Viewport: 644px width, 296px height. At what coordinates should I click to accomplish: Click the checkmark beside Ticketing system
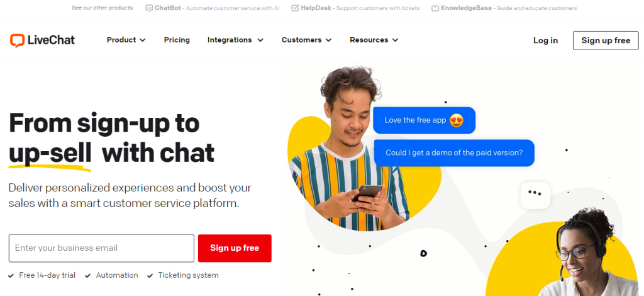point(150,275)
